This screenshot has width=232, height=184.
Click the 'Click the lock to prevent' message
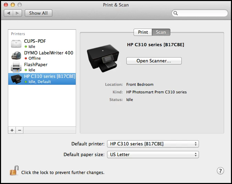63,172
